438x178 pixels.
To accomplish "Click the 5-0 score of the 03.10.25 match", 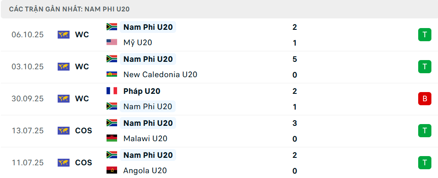I will (x=294, y=67).
